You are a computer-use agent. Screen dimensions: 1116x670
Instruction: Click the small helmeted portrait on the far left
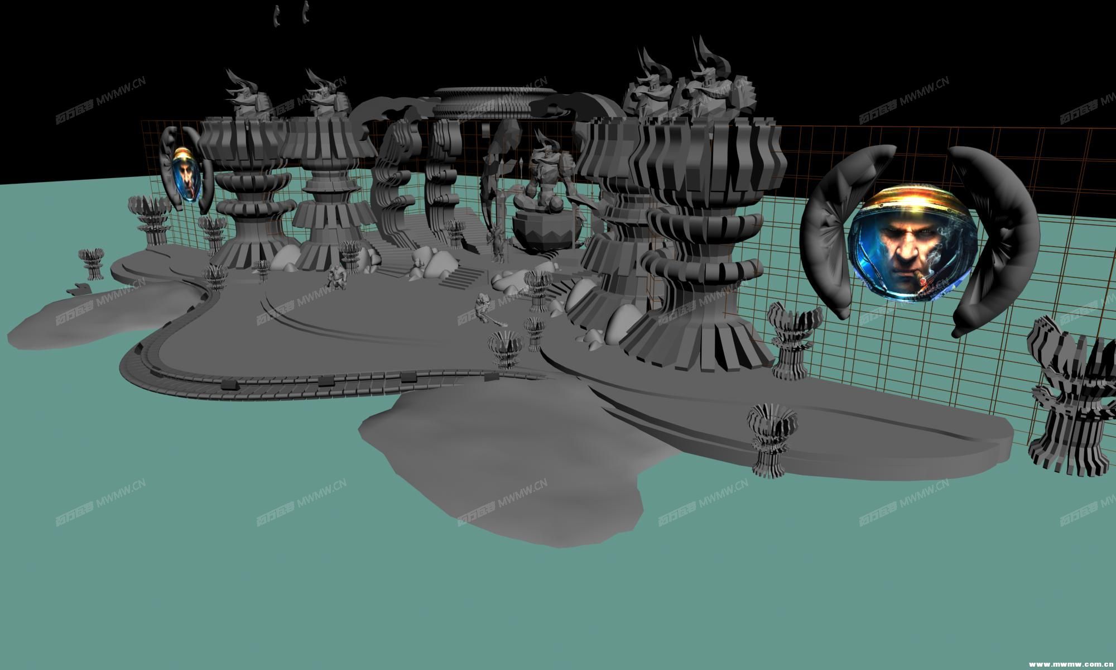[186, 174]
